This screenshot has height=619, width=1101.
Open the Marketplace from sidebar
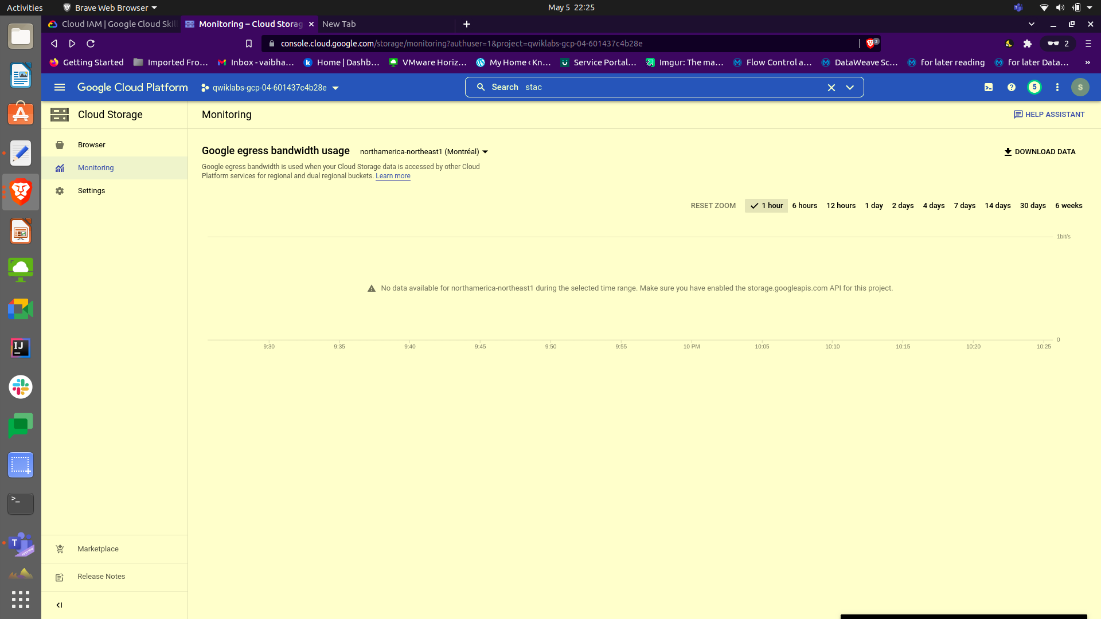98,549
